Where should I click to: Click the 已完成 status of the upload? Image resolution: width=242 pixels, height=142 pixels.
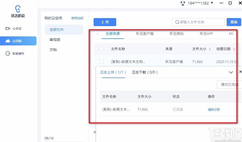pos(178,109)
